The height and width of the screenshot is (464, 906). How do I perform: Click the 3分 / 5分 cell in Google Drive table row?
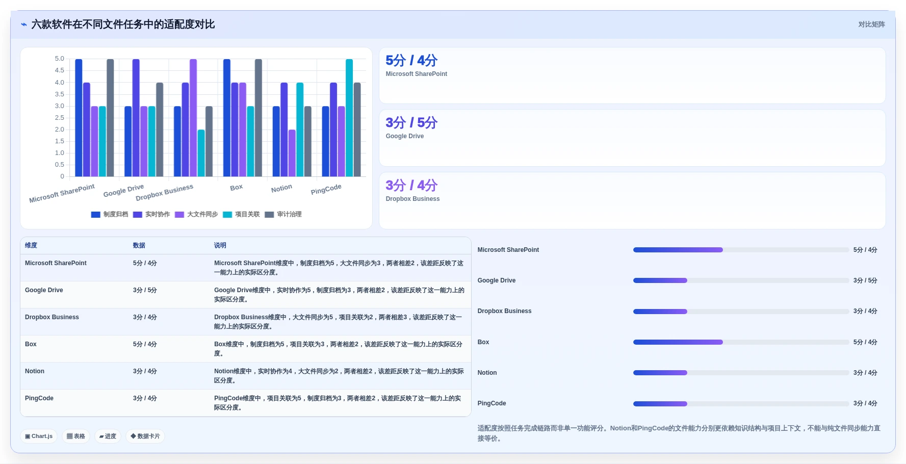pos(145,290)
